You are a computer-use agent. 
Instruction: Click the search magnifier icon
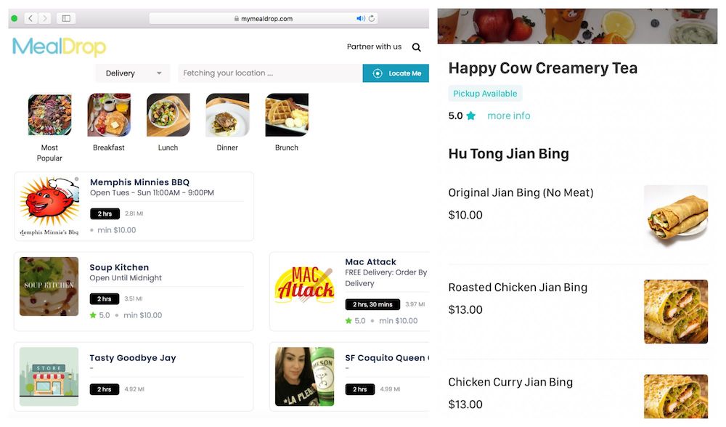click(x=416, y=47)
